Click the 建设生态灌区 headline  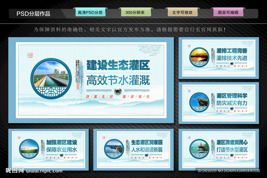point(118,65)
